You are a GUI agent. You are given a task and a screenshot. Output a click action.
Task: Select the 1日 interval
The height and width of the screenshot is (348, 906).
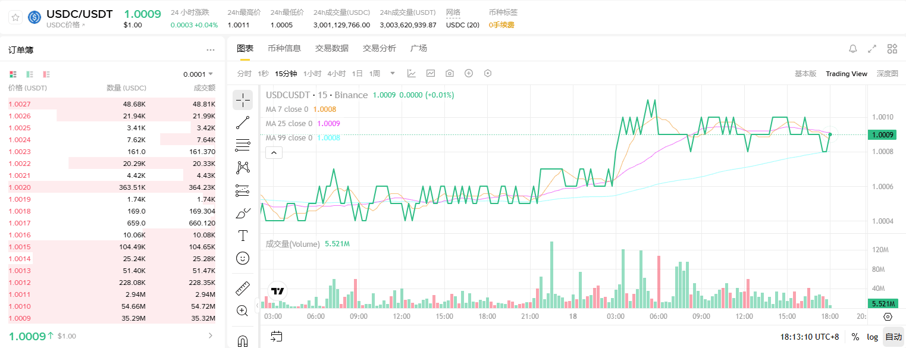point(358,74)
